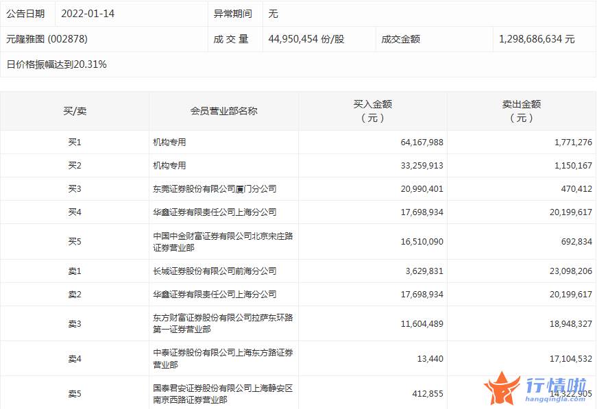Select turnover value 1,298,686,634 元
This screenshot has height=409, width=597.
click(x=537, y=39)
